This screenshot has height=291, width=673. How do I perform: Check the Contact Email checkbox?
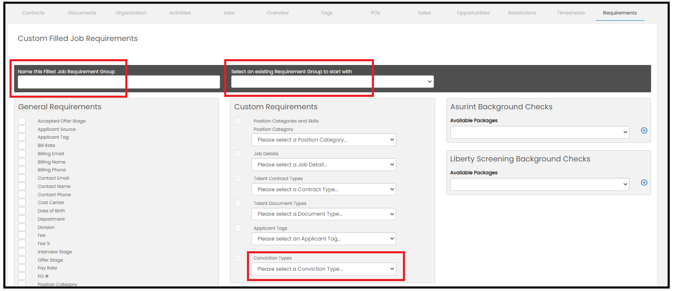click(x=22, y=178)
